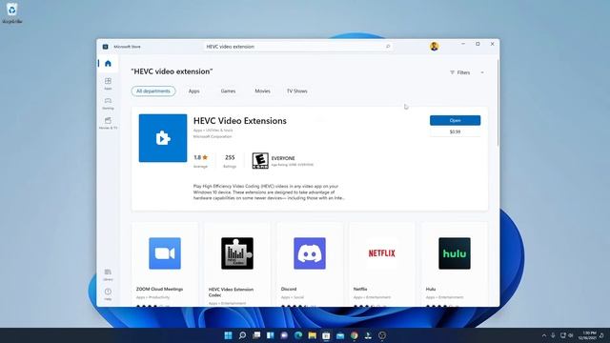The height and width of the screenshot is (343, 610).
Task: Open the Netflix app tile
Action: [381, 265]
